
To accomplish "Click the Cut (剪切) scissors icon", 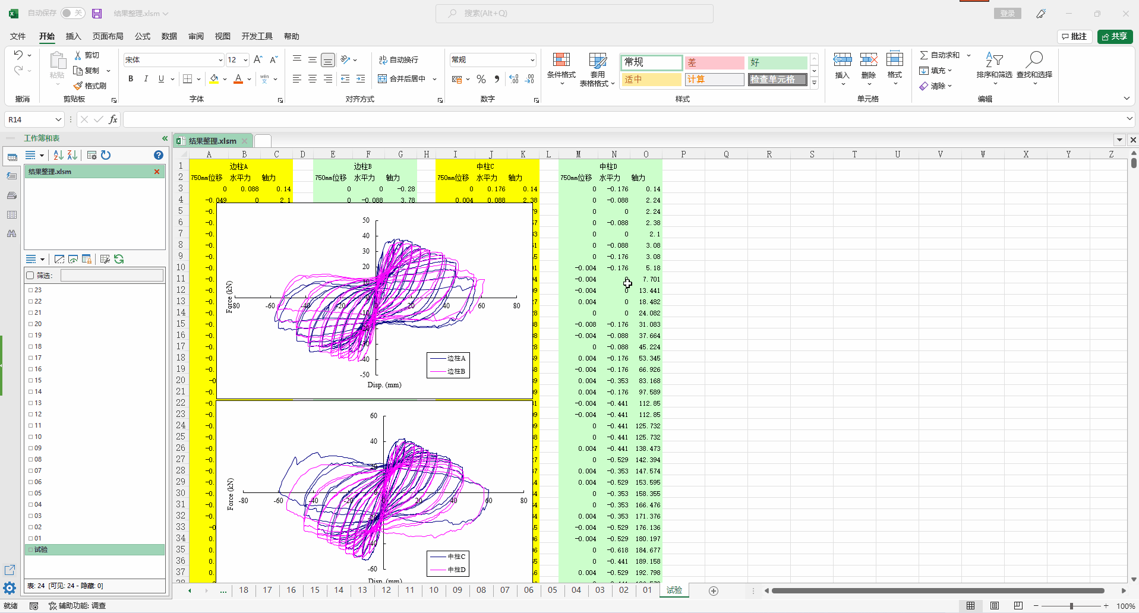I will [x=78, y=55].
